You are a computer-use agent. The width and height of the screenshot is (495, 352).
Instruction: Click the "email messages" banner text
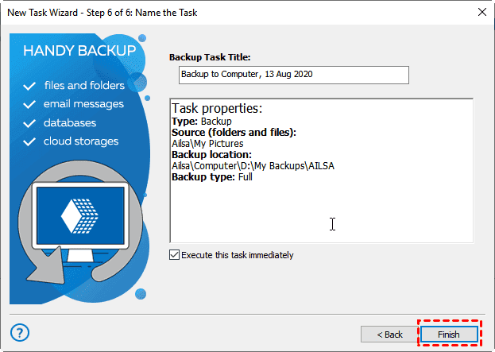click(83, 104)
